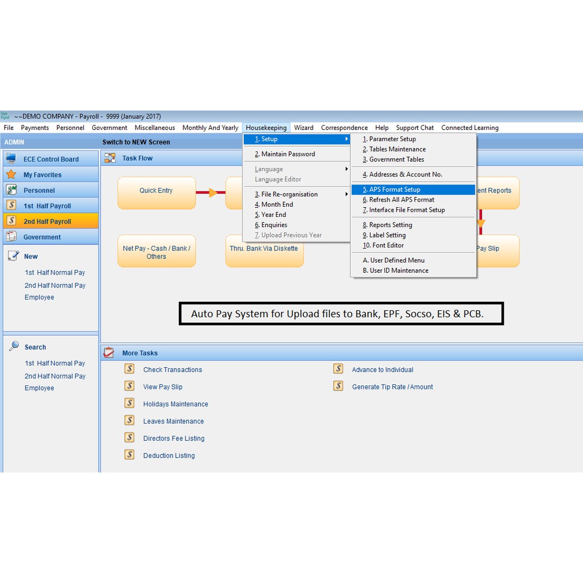Click the Search magnifier icon
This screenshot has width=583, height=583.
[x=14, y=346]
